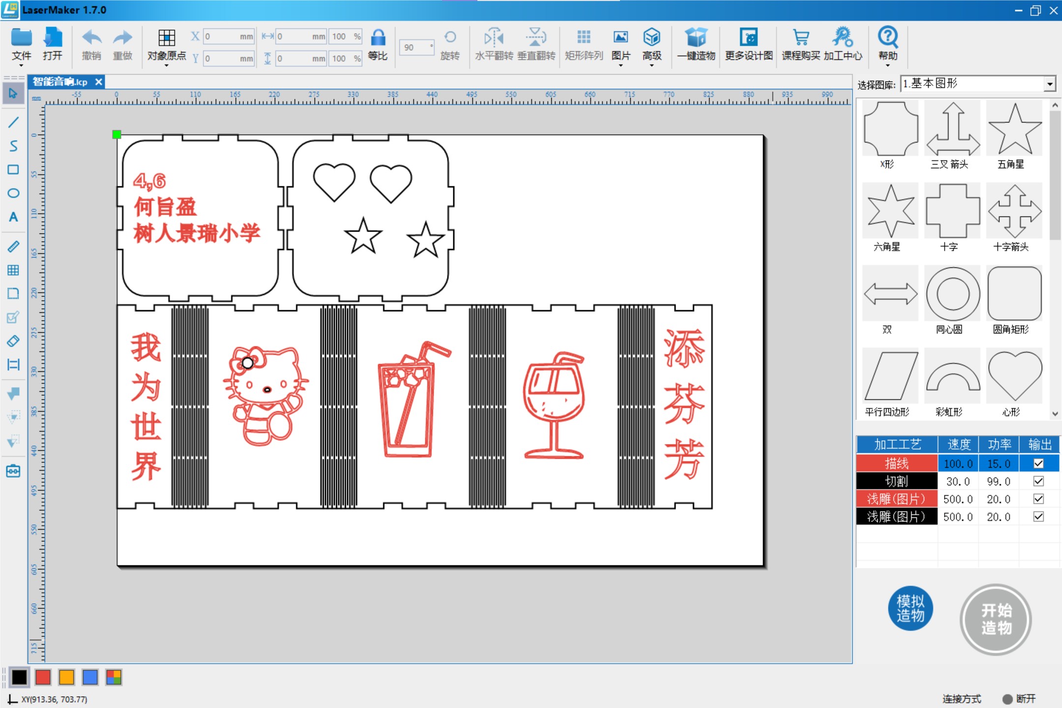Open 更多设计图 more designs

point(749,45)
